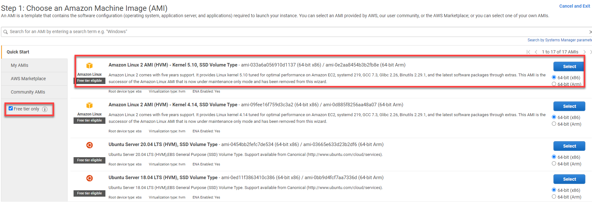Click the Amazon Linux Kernel 5.10 cube icon
This screenshot has width=592, height=203.
point(89,66)
